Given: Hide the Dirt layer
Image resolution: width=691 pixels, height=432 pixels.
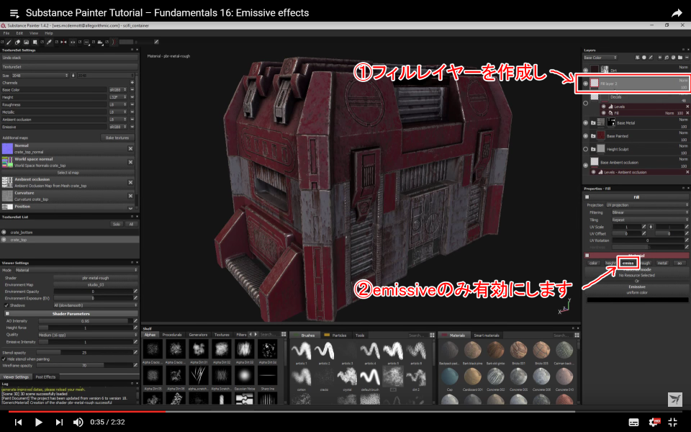Looking at the screenshot, I should (586, 70).
